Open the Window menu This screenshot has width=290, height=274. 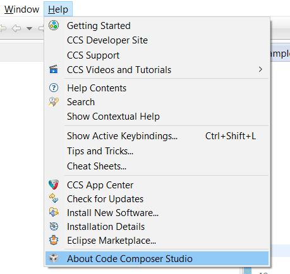pos(21,9)
